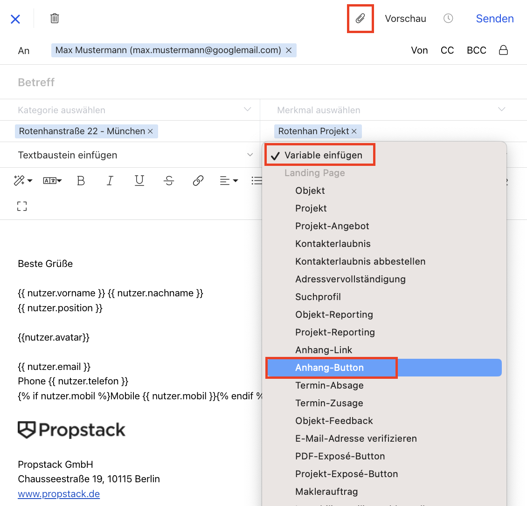Open the translate language tool
This screenshot has width=527, height=506.
(52, 181)
